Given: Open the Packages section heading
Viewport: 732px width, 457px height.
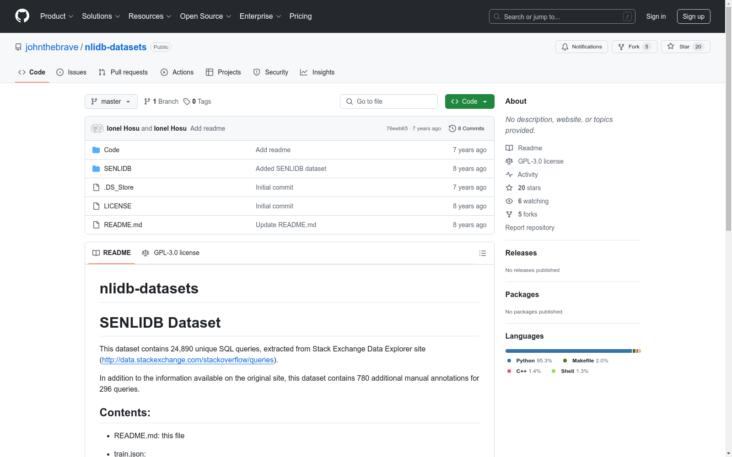Looking at the screenshot, I should point(522,295).
